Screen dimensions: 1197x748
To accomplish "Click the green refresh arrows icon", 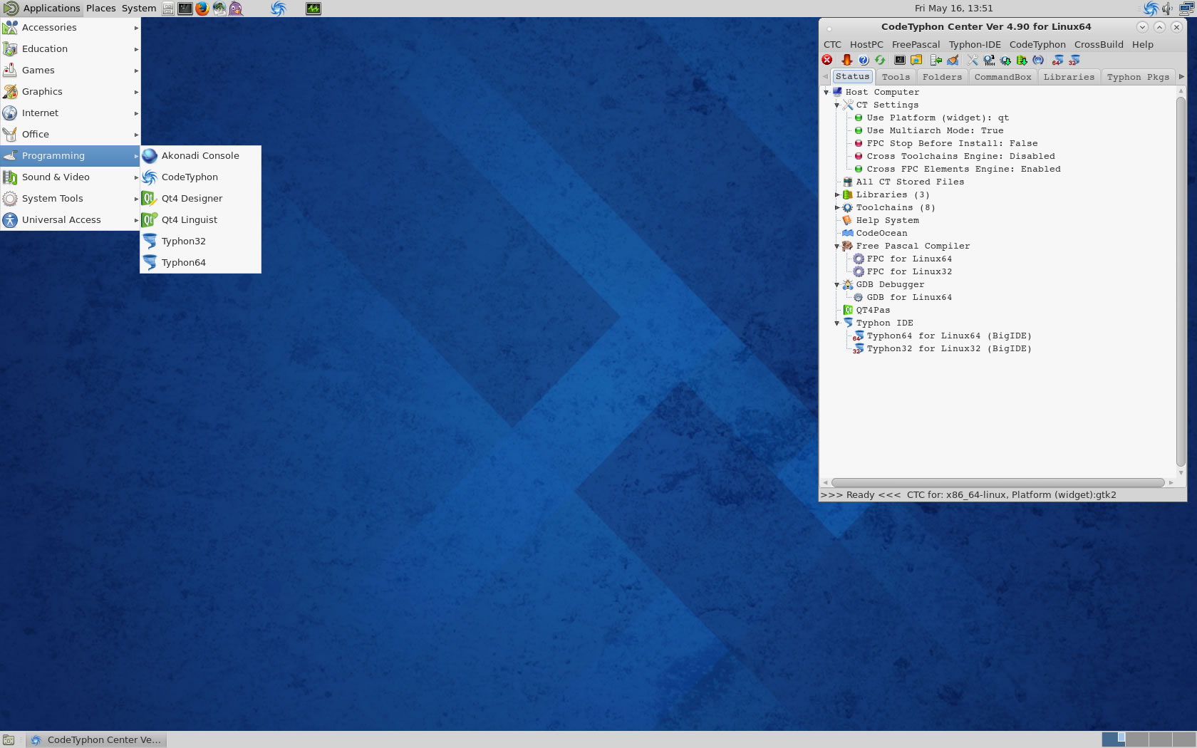I will pyautogui.click(x=881, y=61).
